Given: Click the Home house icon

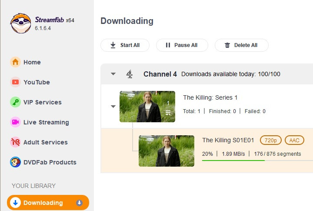Looking at the screenshot, I should pyautogui.click(x=15, y=62).
